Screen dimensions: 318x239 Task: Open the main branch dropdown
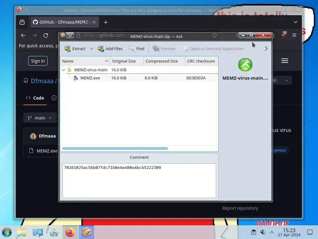[x=40, y=118]
